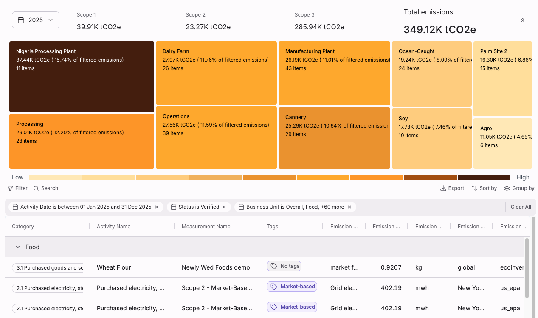
Task: Collapse the Food group row
Action: pyautogui.click(x=18, y=247)
